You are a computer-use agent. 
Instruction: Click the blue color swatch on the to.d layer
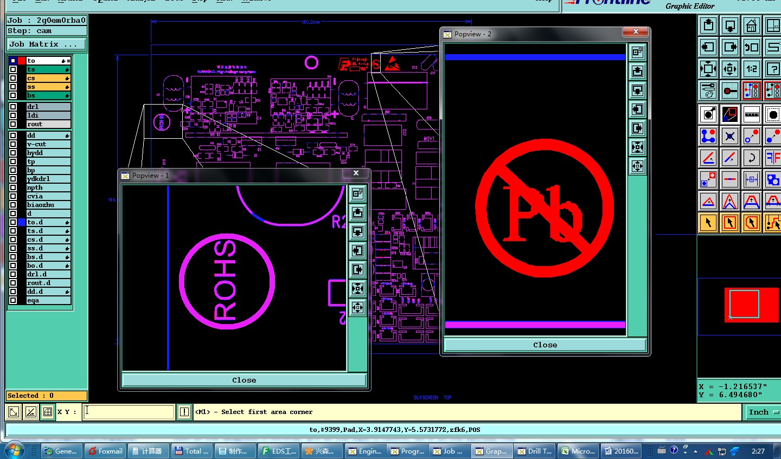coord(22,222)
